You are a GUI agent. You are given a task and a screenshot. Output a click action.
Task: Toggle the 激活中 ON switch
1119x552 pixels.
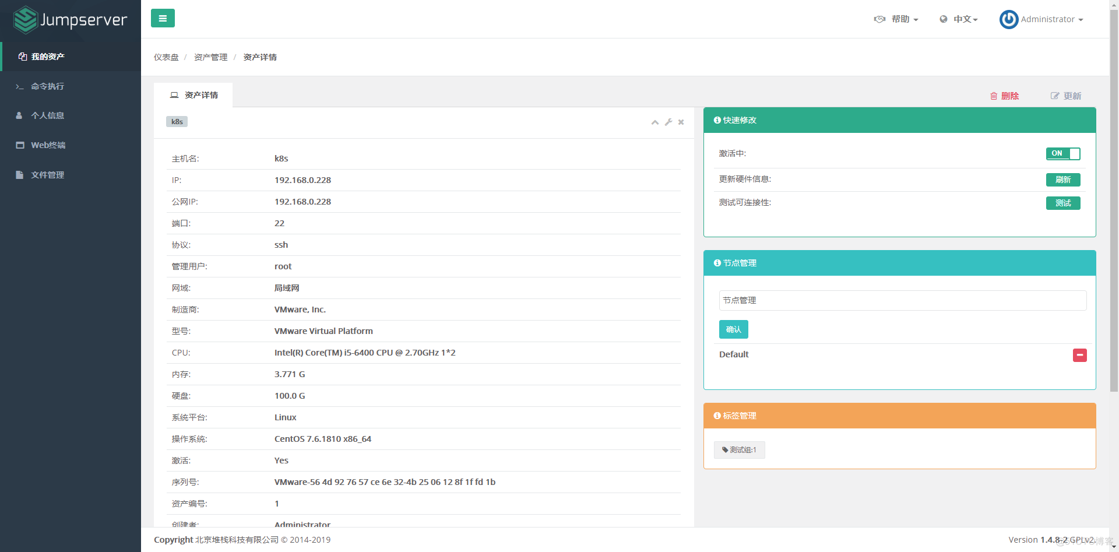pyautogui.click(x=1063, y=153)
